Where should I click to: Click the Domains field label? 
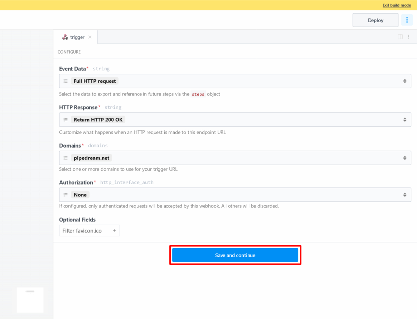click(70, 146)
